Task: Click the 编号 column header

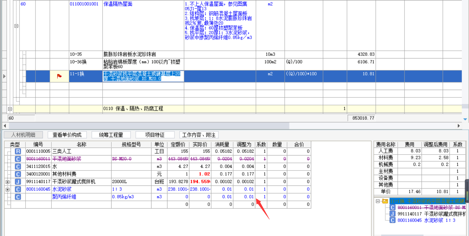Action: [x=38, y=144]
